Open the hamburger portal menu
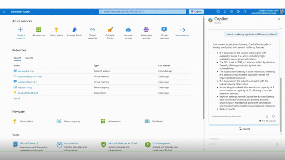285x160 pixels. pos(4,12)
